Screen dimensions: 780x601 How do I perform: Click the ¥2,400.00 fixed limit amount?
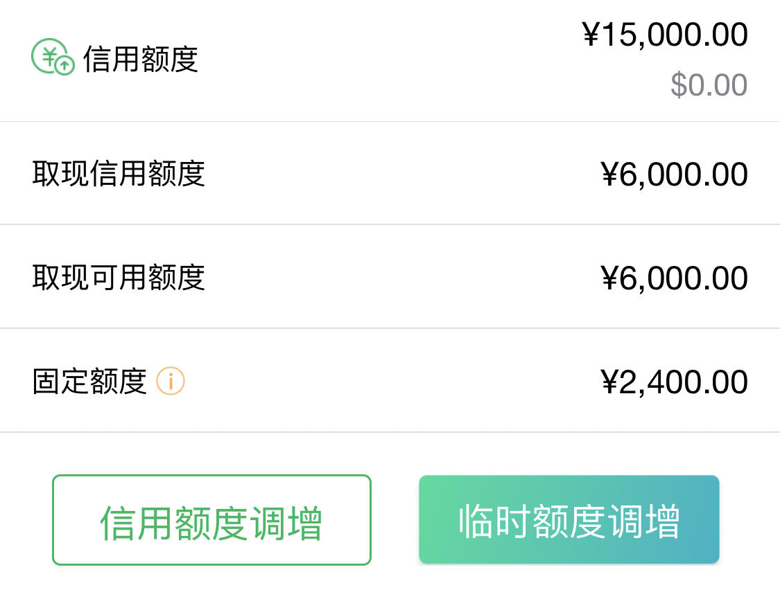675,382
